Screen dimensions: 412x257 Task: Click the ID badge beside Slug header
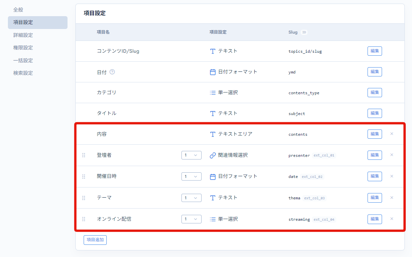[304, 32]
